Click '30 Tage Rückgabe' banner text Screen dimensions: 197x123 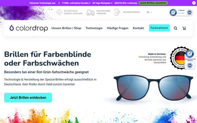click(101, 3)
